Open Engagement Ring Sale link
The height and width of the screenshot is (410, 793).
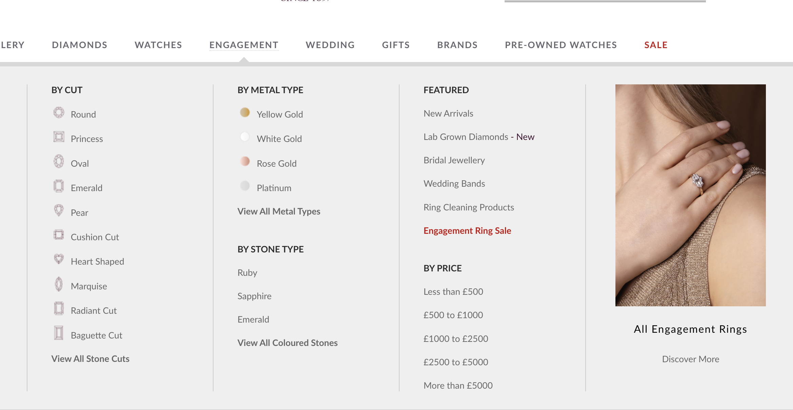click(467, 231)
